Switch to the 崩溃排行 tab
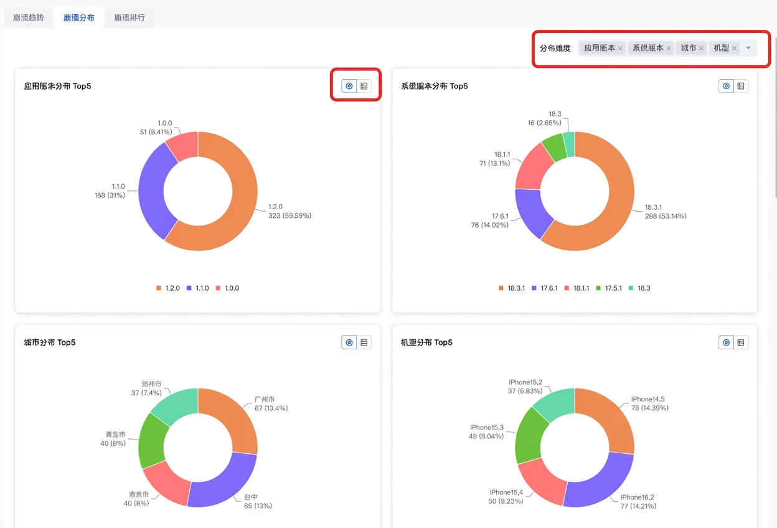This screenshot has width=777, height=528. (129, 17)
